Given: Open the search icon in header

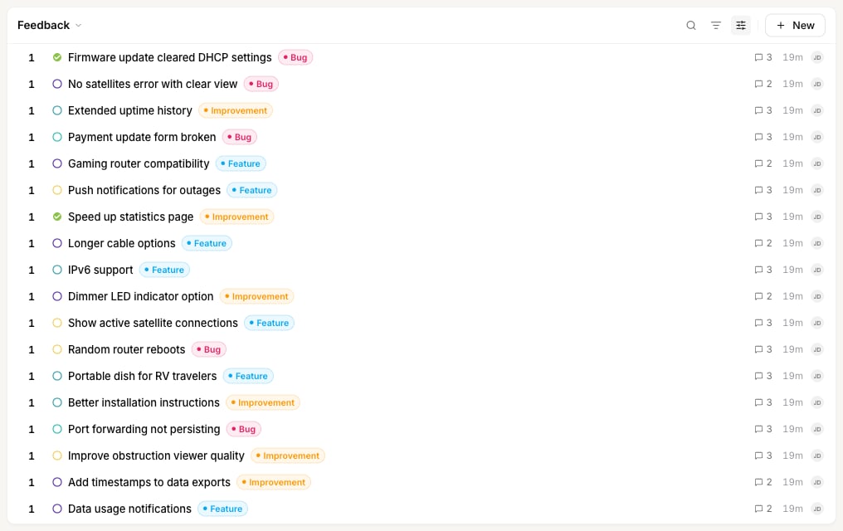Looking at the screenshot, I should 691,25.
